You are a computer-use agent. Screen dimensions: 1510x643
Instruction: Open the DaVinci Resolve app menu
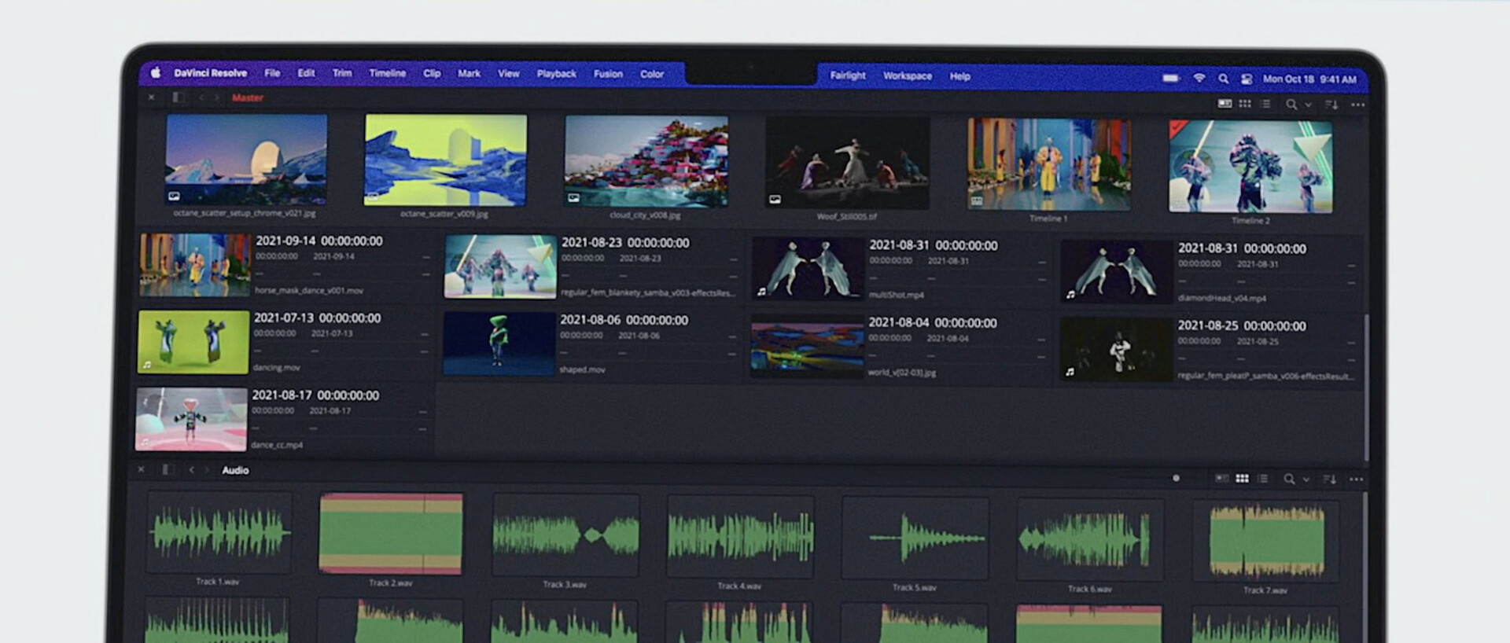point(211,73)
